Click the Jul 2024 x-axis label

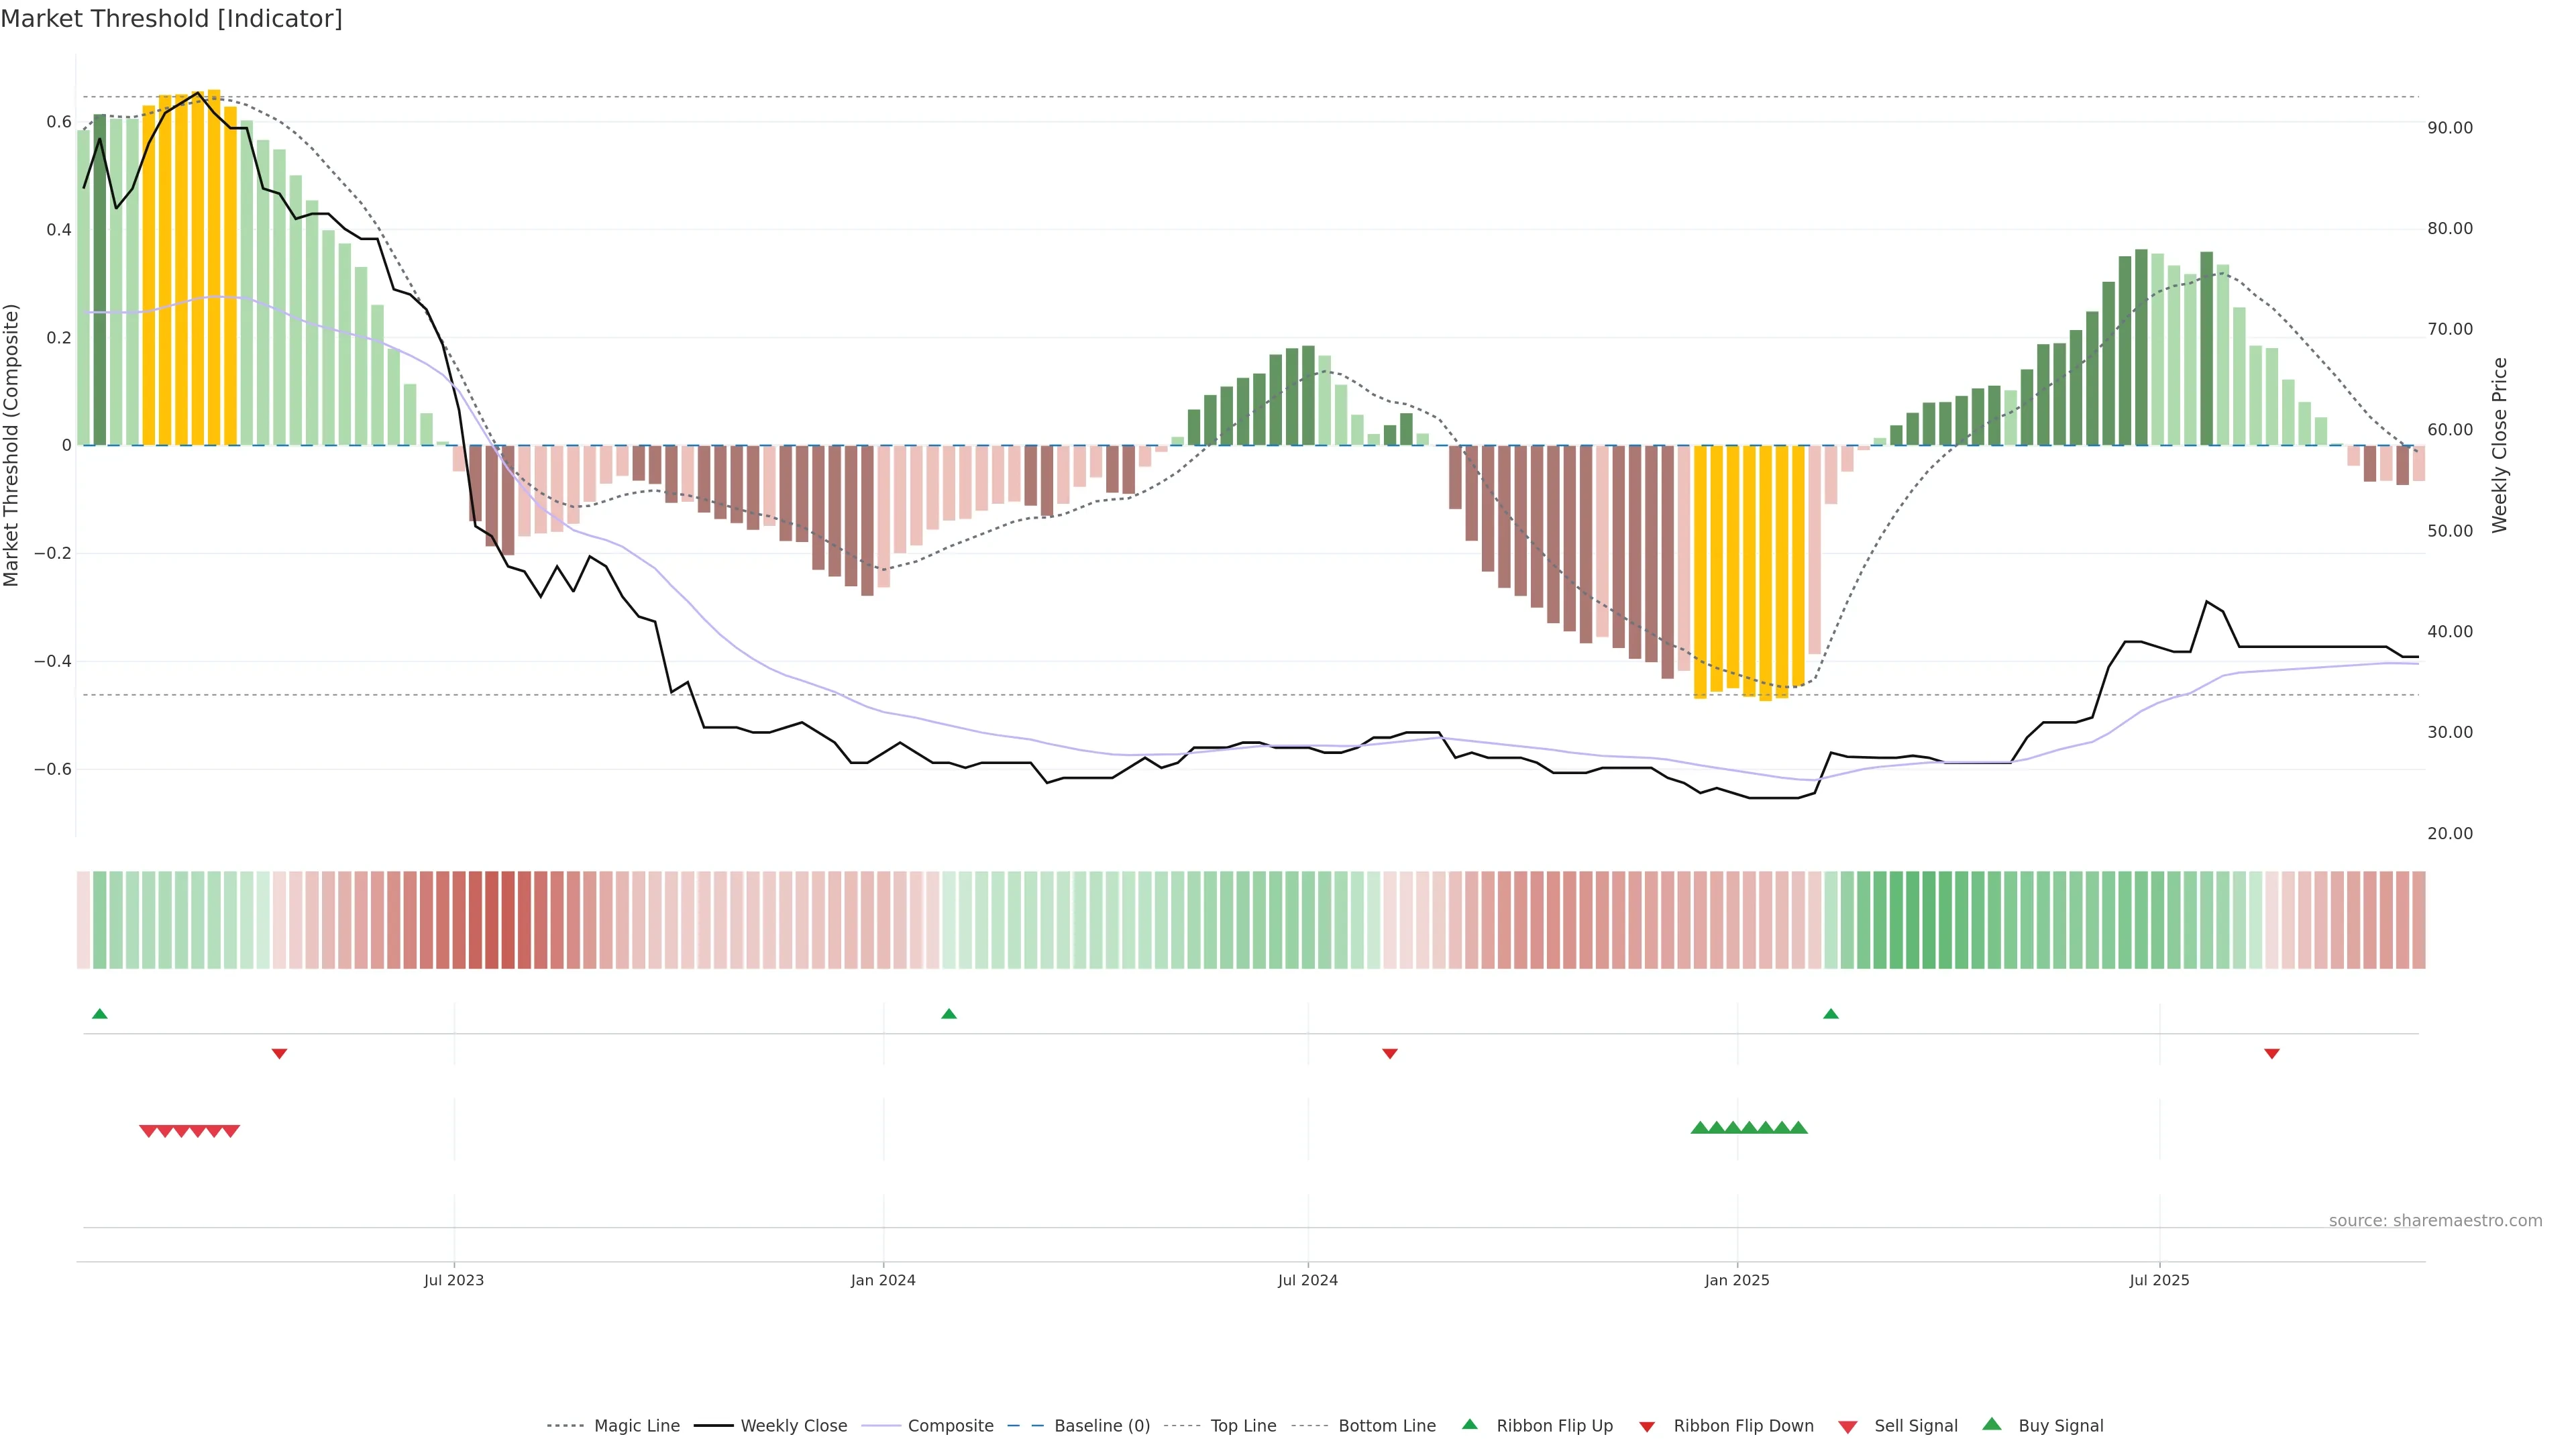tap(1307, 1280)
